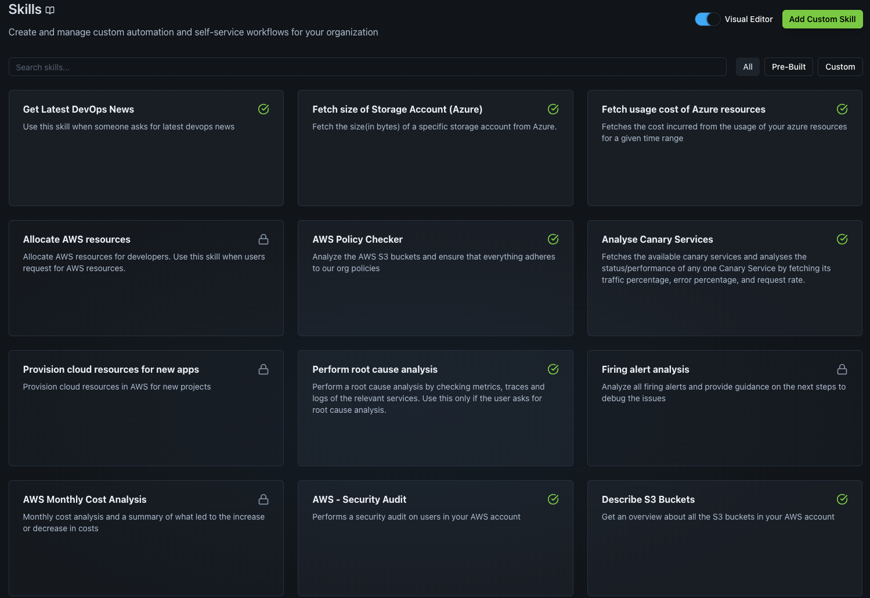Viewport: 870px width, 598px height.
Task: Click the lock icon on Firing alert analysis
Action: 842,369
